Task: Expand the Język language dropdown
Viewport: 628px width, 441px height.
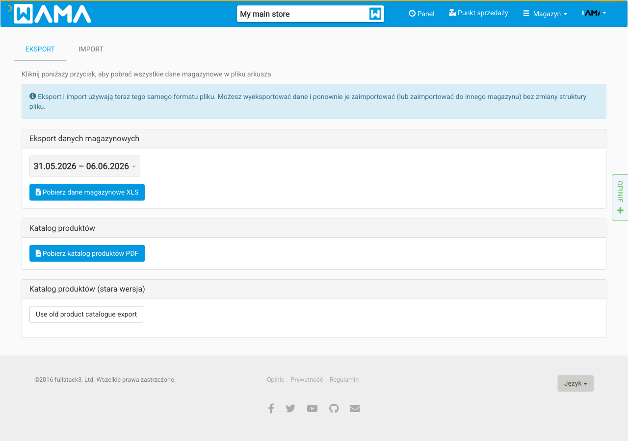Action: (x=576, y=383)
